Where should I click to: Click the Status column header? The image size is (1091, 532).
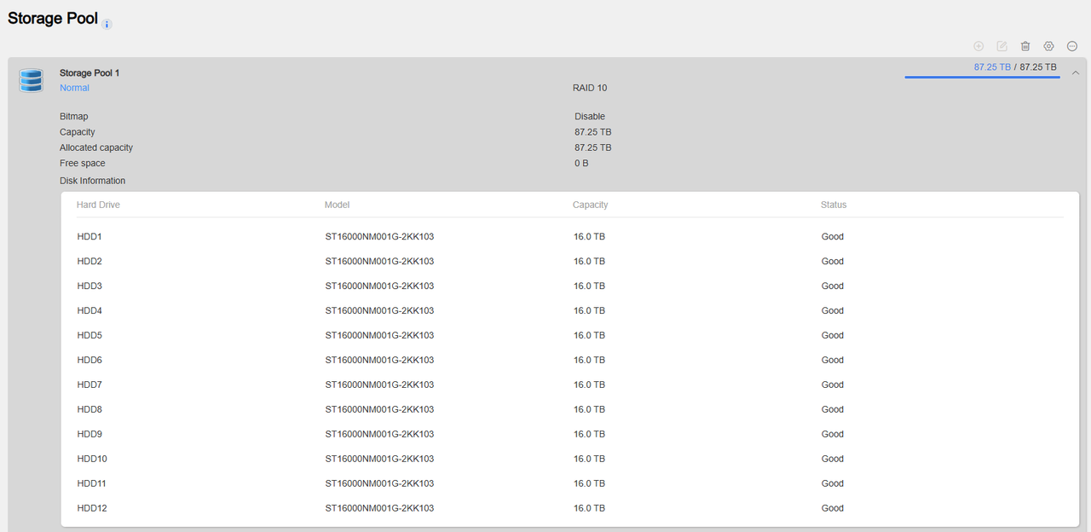pyautogui.click(x=834, y=205)
